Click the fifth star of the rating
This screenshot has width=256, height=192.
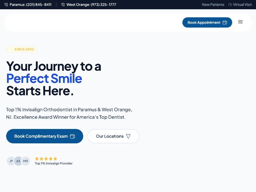(55, 158)
